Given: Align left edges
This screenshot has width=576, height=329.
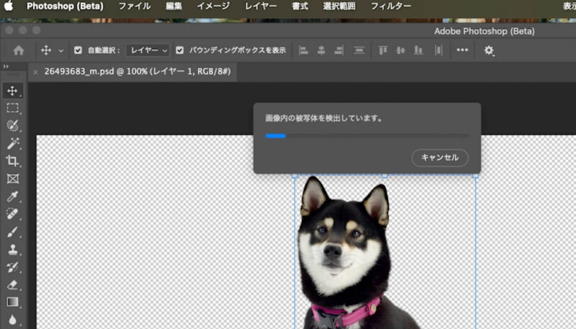Looking at the screenshot, I should 303,50.
